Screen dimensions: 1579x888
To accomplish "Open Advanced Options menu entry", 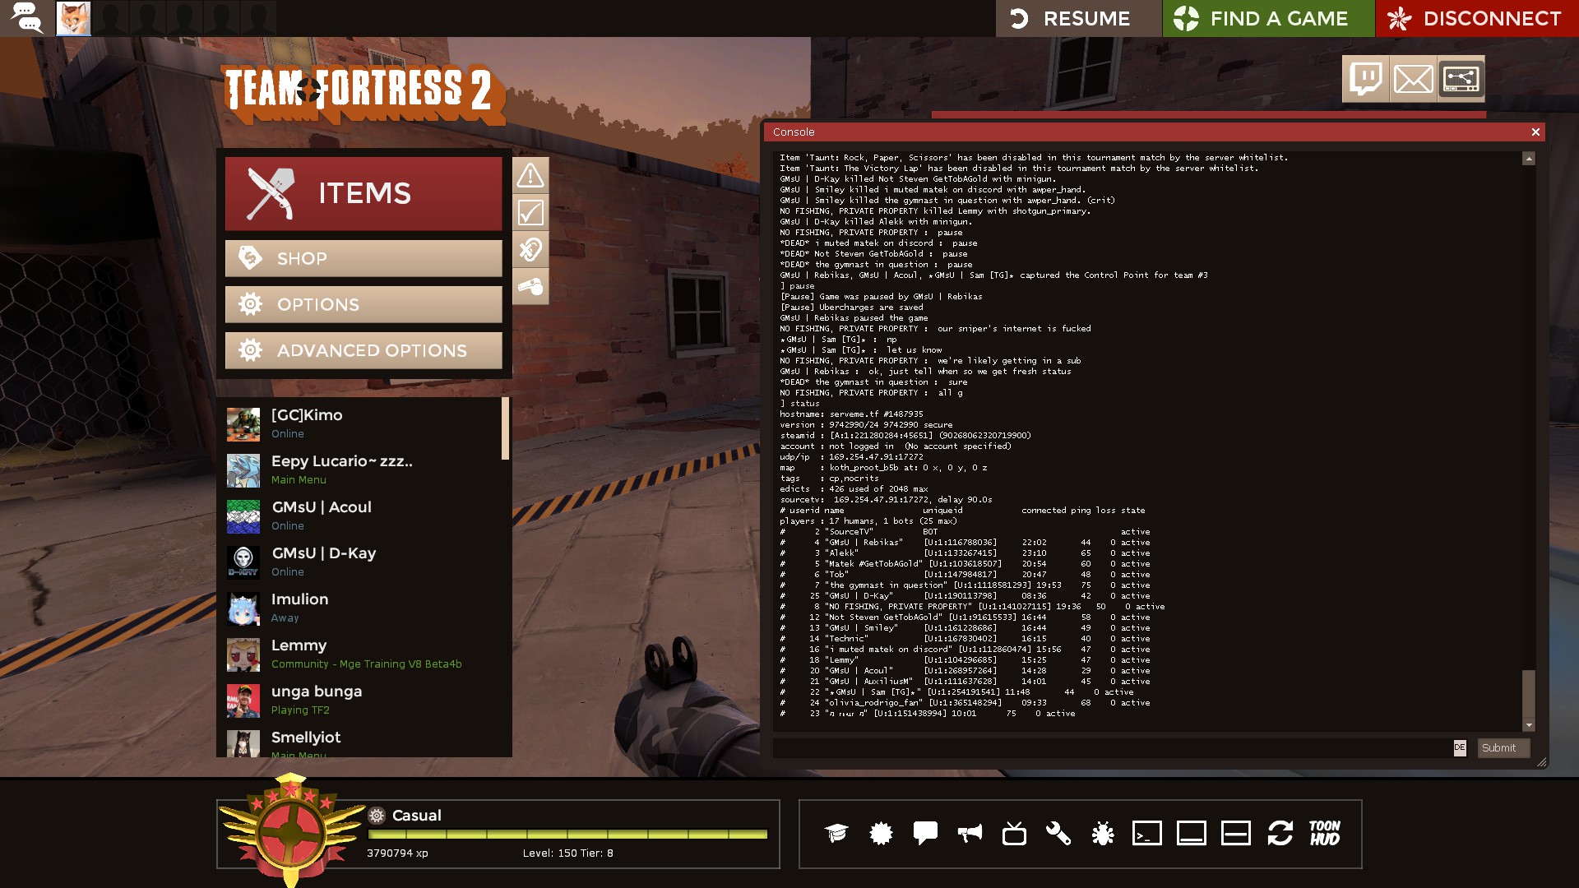I will (x=363, y=351).
